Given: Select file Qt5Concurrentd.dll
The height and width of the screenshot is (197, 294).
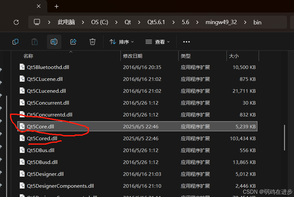Looking at the screenshot, I should (x=137, y=115).
